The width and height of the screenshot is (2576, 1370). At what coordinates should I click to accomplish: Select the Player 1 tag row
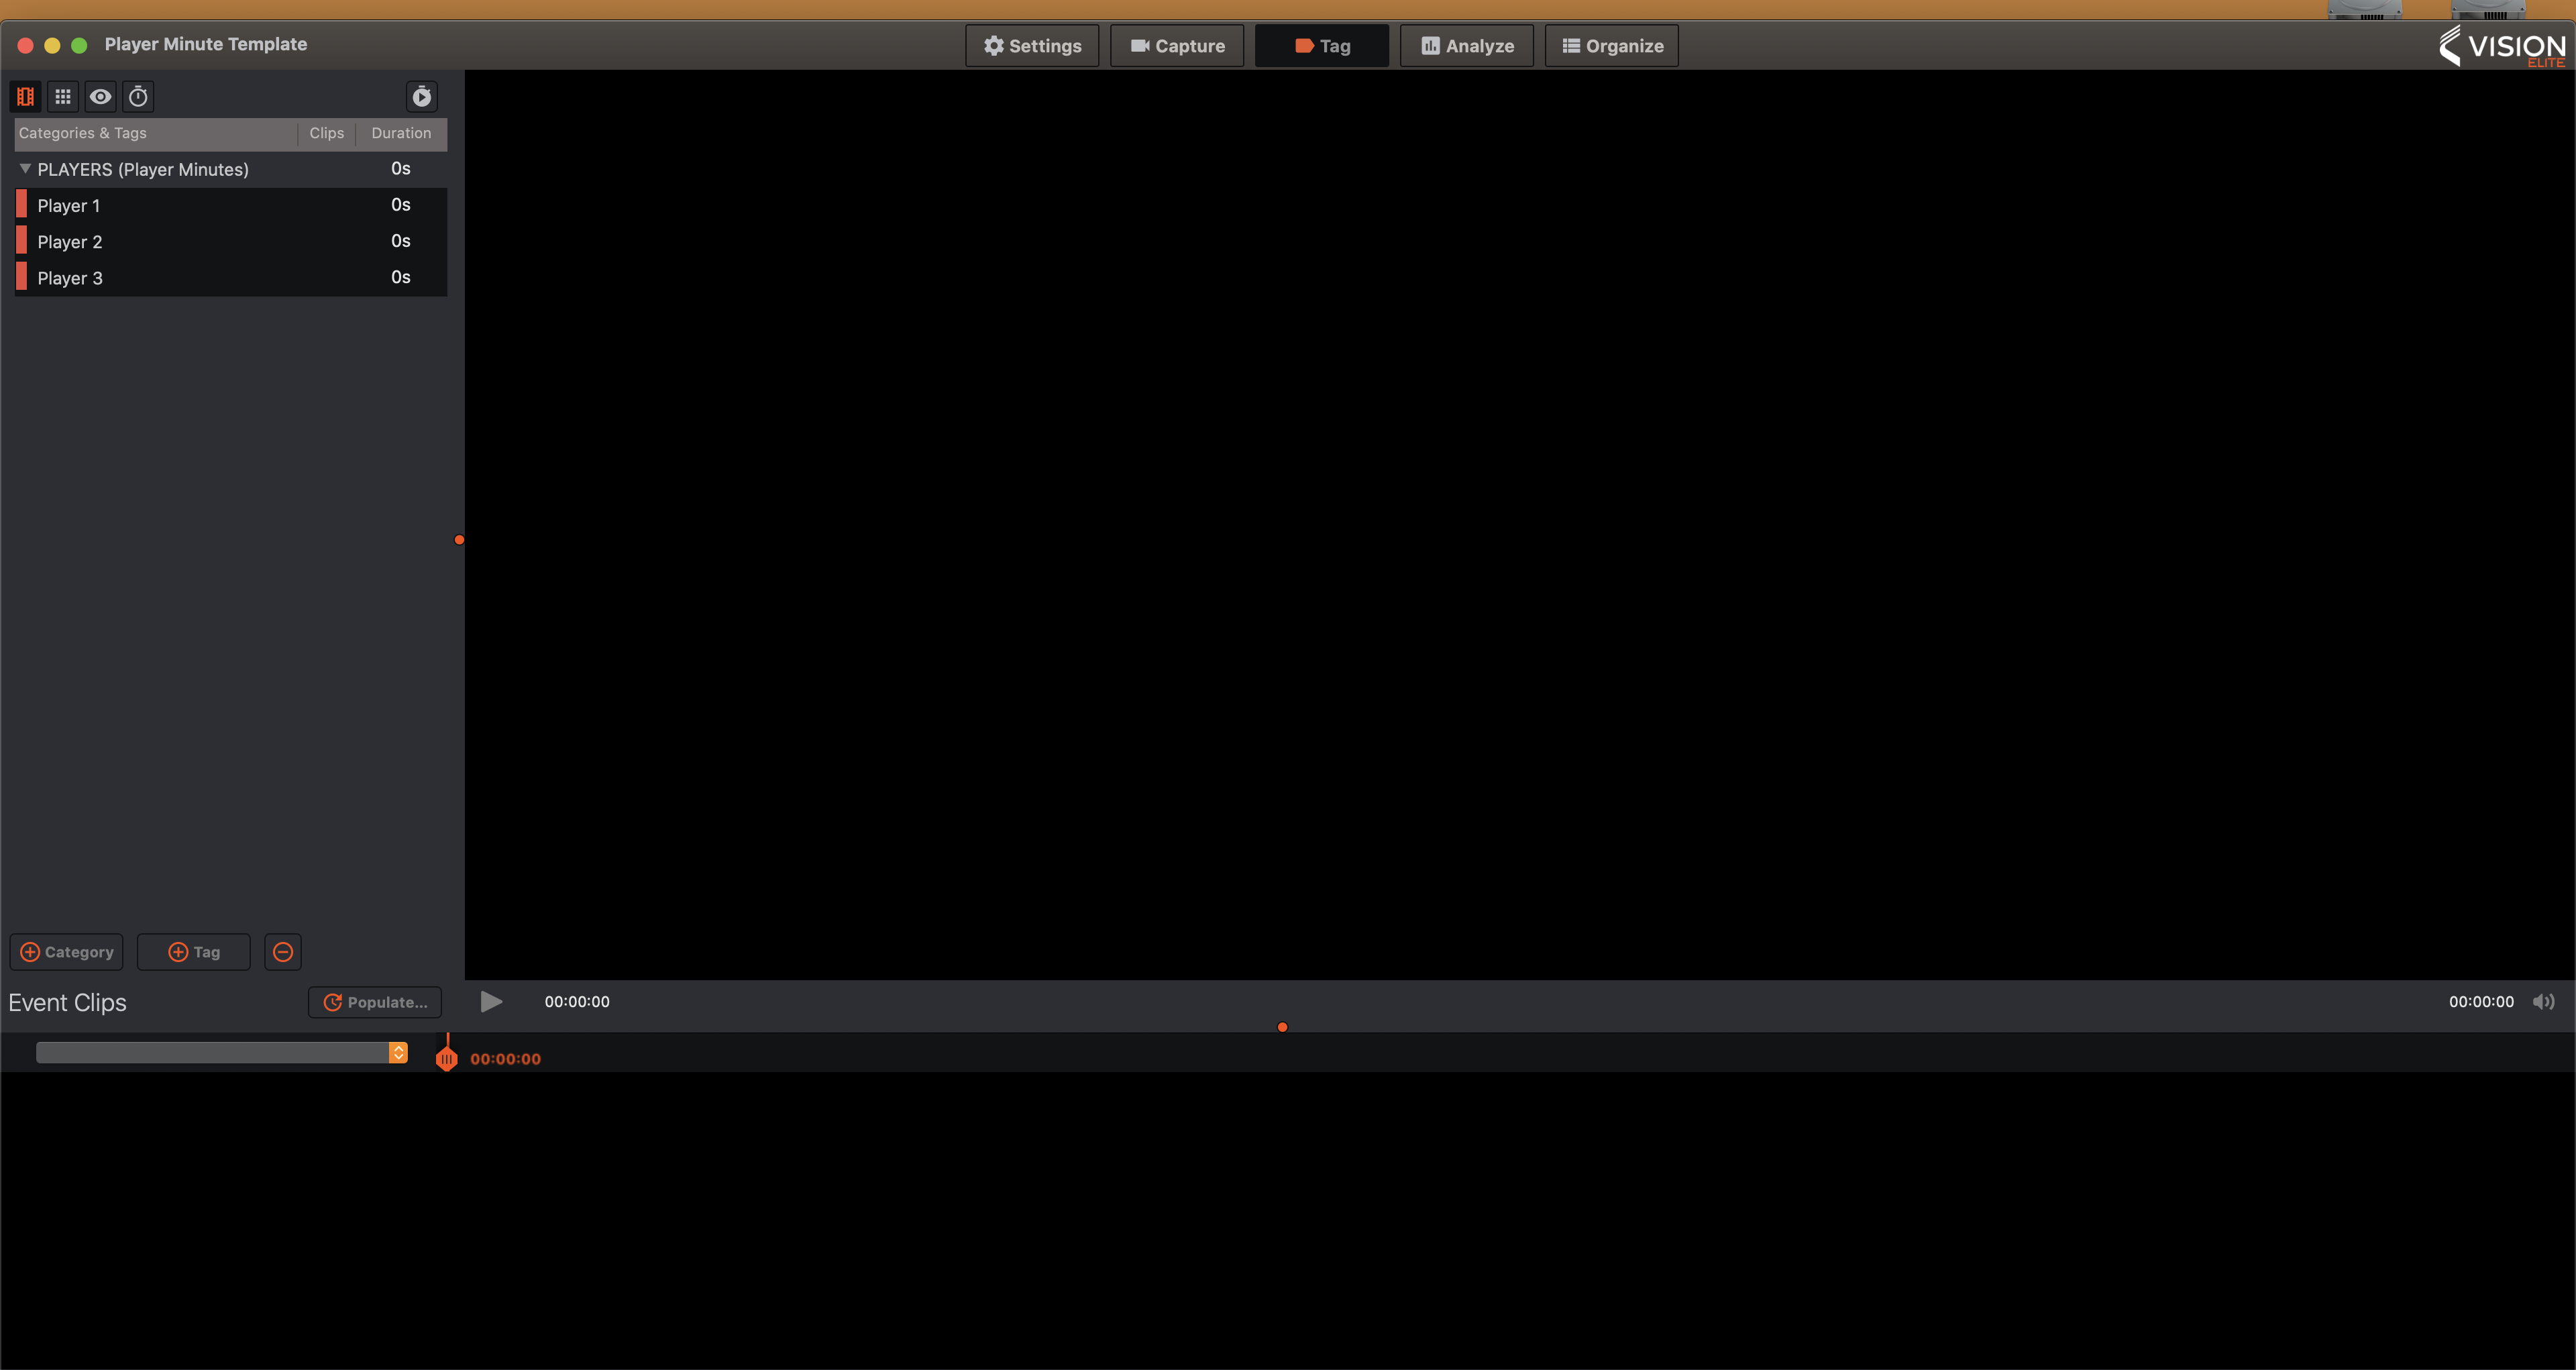[231, 205]
